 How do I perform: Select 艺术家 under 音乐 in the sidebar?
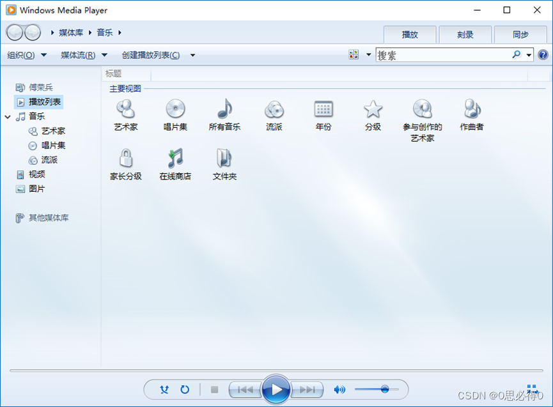point(47,131)
